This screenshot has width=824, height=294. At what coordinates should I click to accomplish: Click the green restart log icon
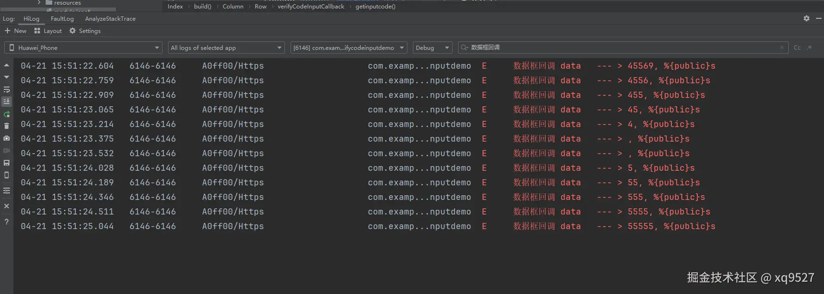click(x=7, y=114)
